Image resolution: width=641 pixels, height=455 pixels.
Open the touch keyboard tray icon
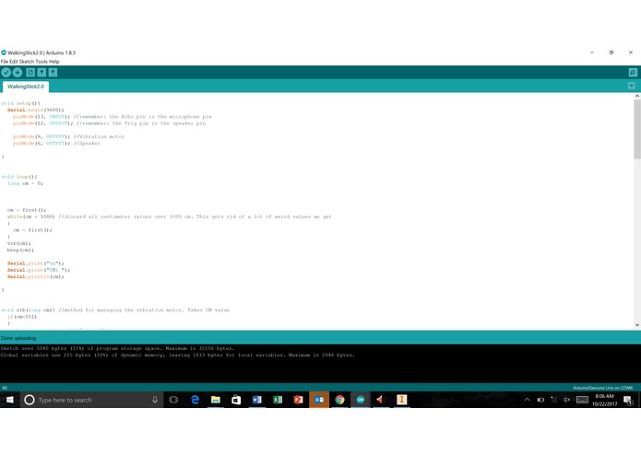[582, 400]
